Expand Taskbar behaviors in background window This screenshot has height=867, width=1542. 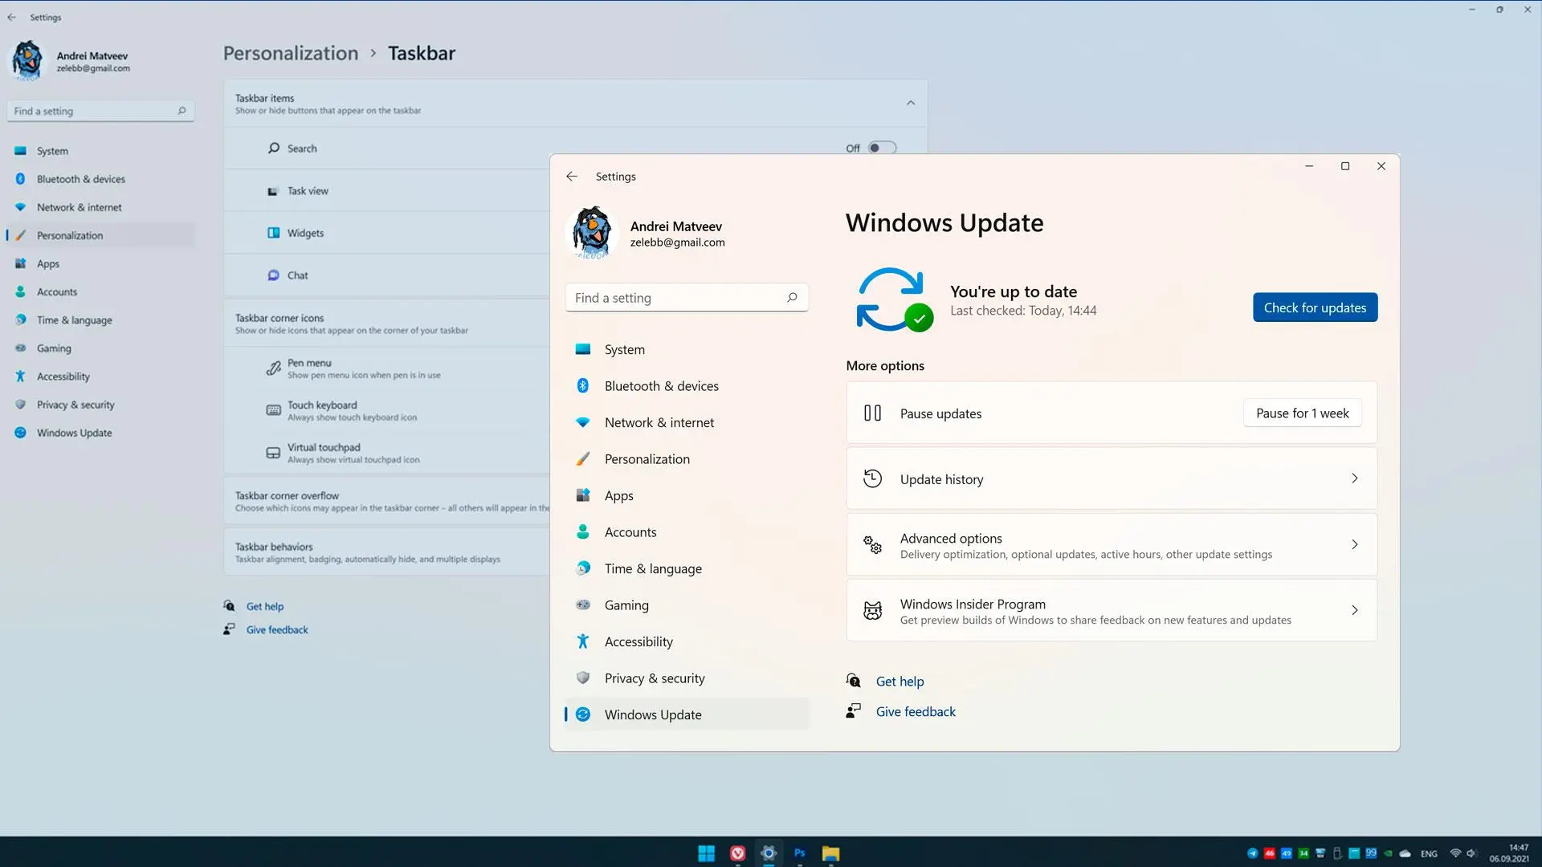(387, 552)
